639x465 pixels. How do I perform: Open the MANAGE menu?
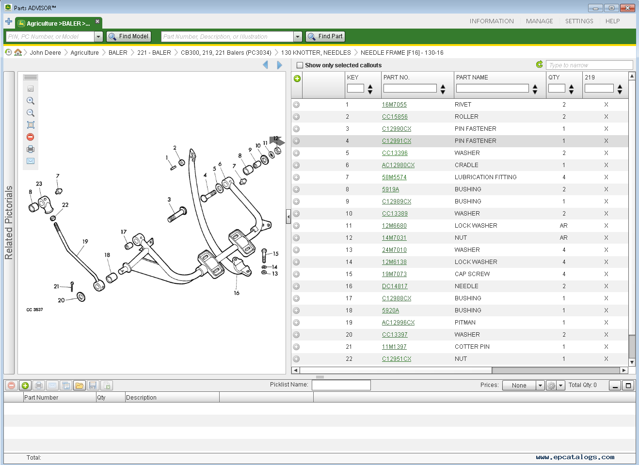tap(540, 21)
